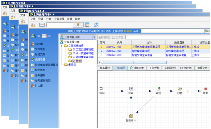The width and height of the screenshot is (211, 129).
Task: Click the icon right of the top search field
Action: tap(207, 31)
